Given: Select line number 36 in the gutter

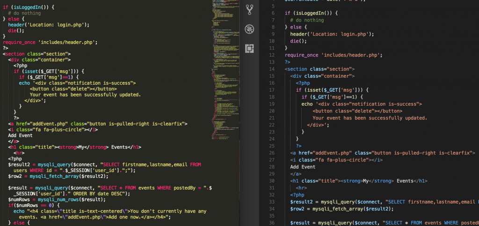Looking at the screenshot, I should [x=272, y=223].
